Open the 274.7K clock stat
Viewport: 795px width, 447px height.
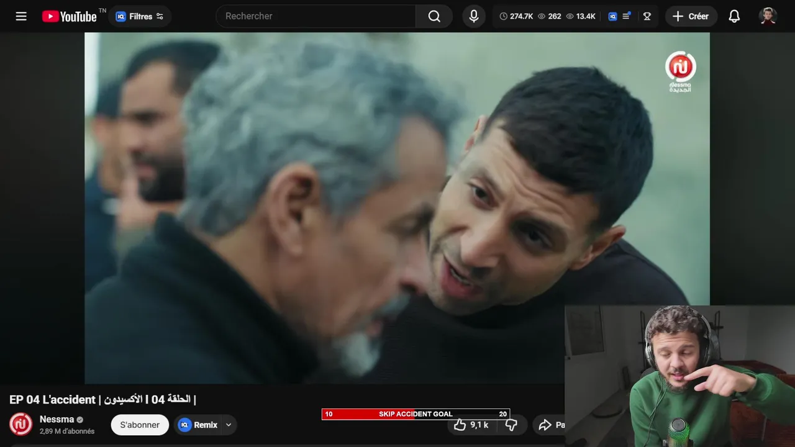click(x=516, y=16)
